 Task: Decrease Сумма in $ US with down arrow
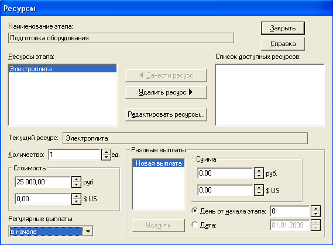pyautogui.click(x=259, y=193)
